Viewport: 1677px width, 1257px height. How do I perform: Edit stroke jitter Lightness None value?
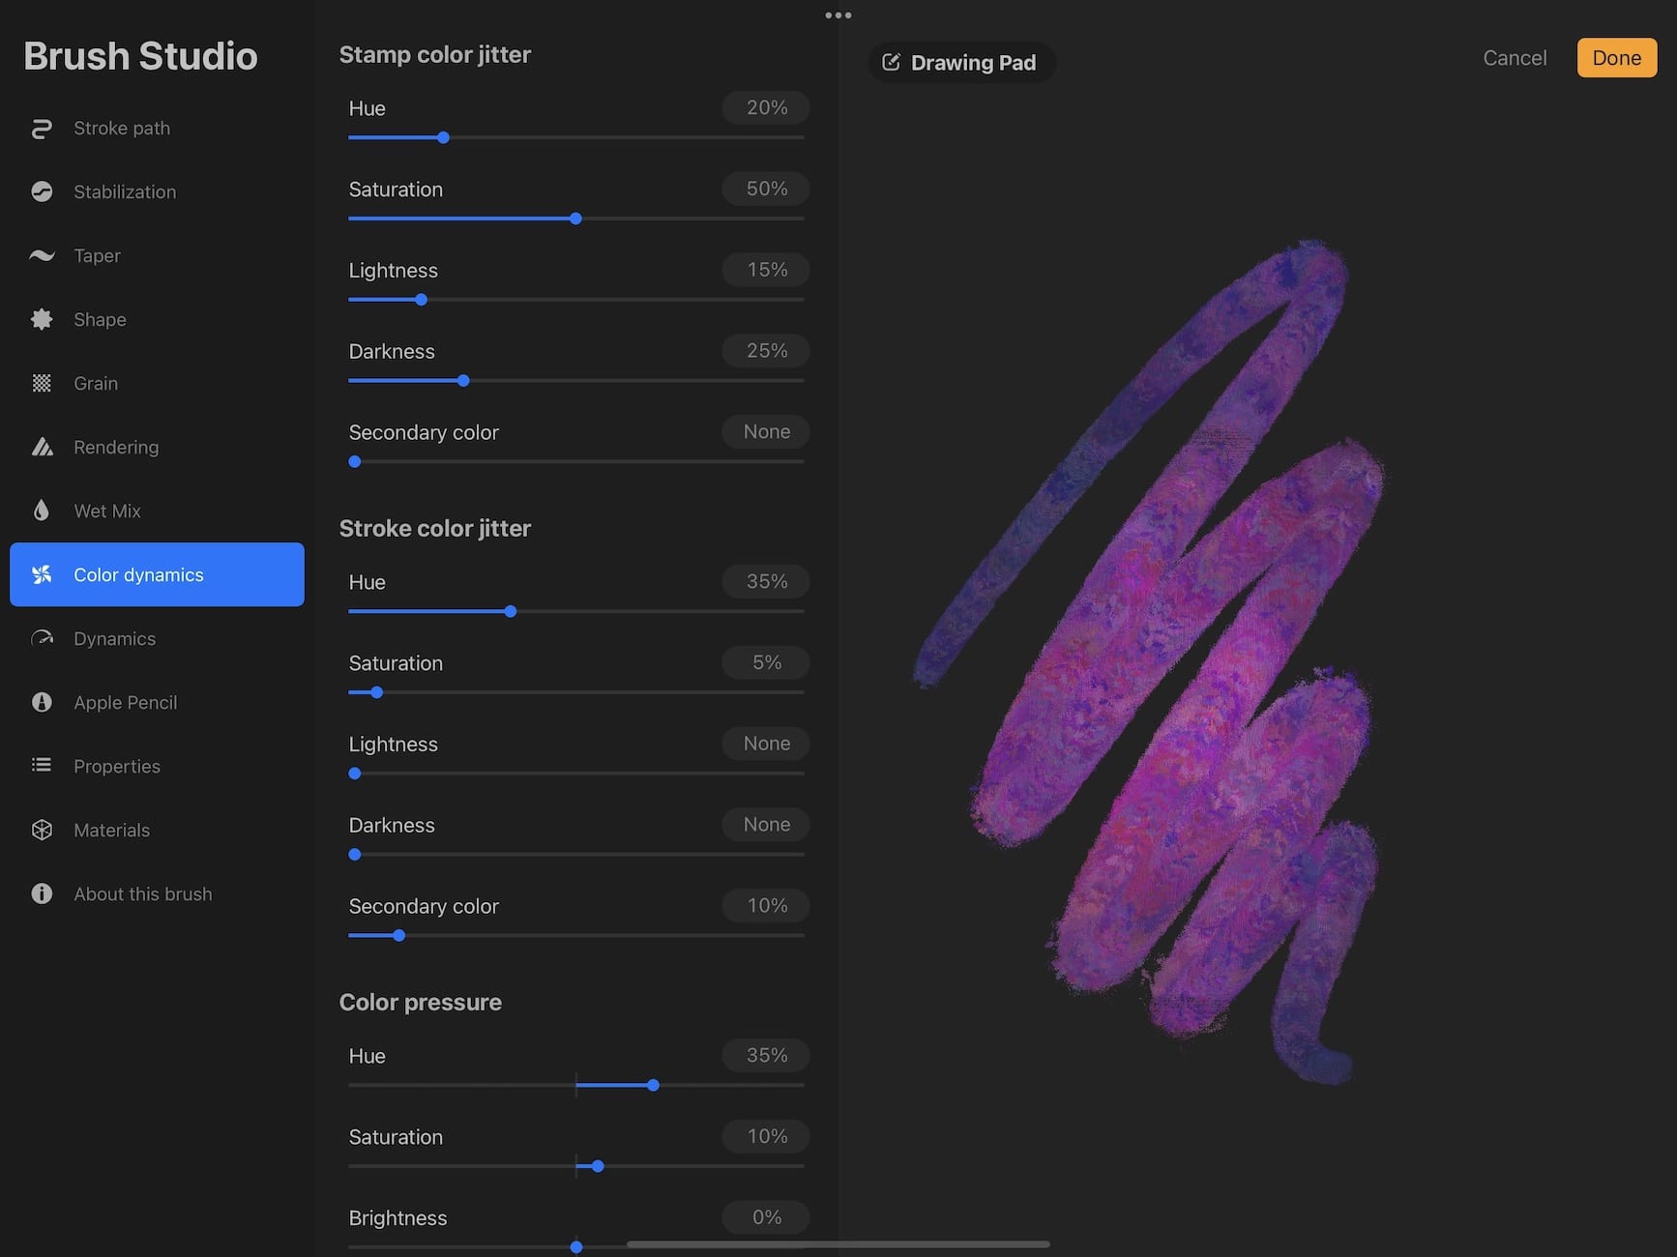766,744
